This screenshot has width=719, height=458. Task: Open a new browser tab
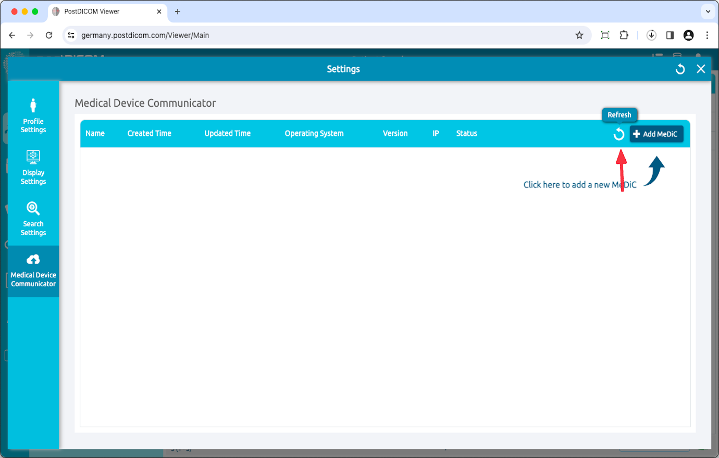(177, 11)
